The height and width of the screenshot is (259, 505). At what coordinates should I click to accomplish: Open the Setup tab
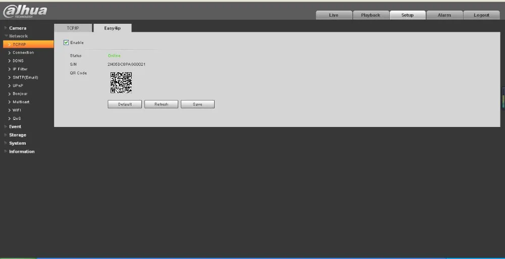pyautogui.click(x=408, y=15)
